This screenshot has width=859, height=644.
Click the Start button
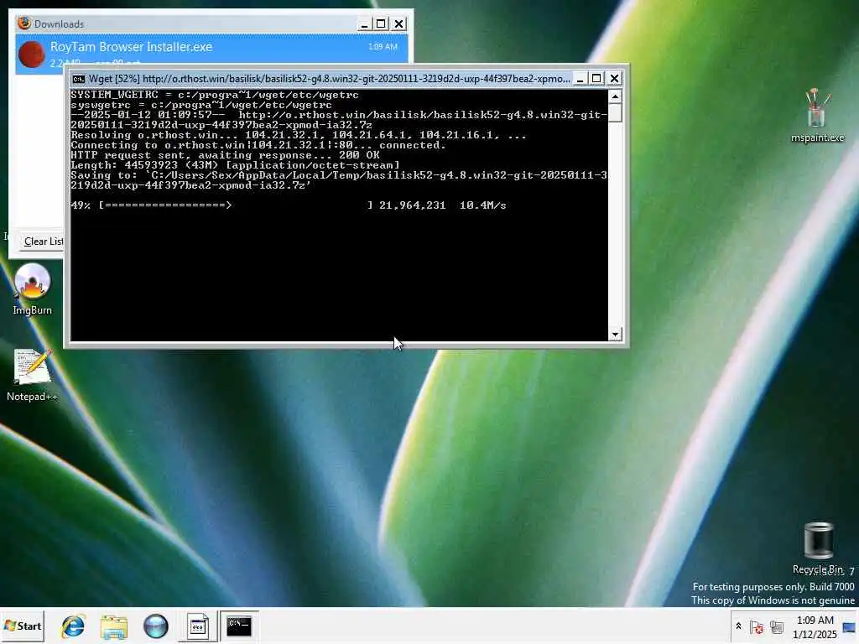23,626
